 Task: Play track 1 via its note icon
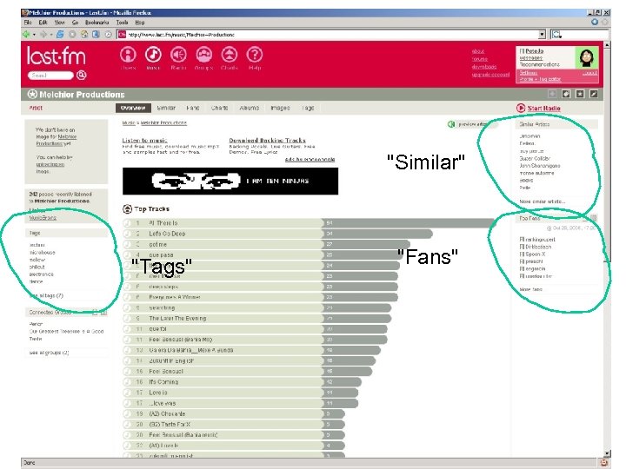tap(127, 223)
